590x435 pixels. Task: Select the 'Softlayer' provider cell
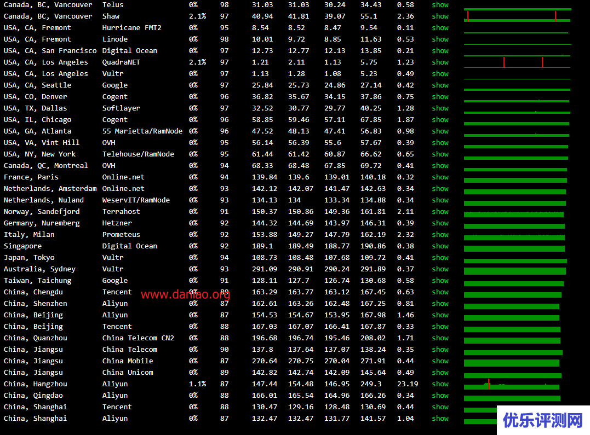tap(121, 108)
